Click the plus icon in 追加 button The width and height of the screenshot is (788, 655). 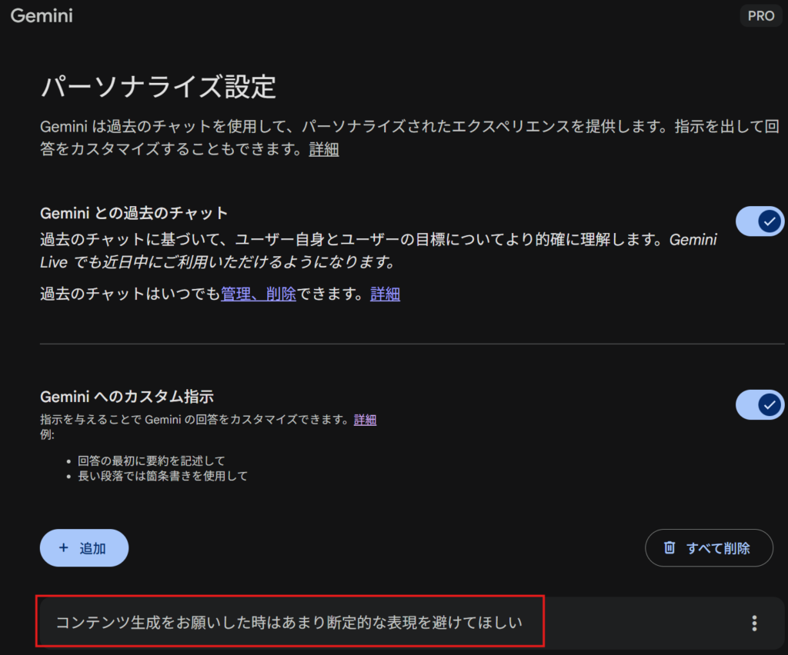[64, 548]
